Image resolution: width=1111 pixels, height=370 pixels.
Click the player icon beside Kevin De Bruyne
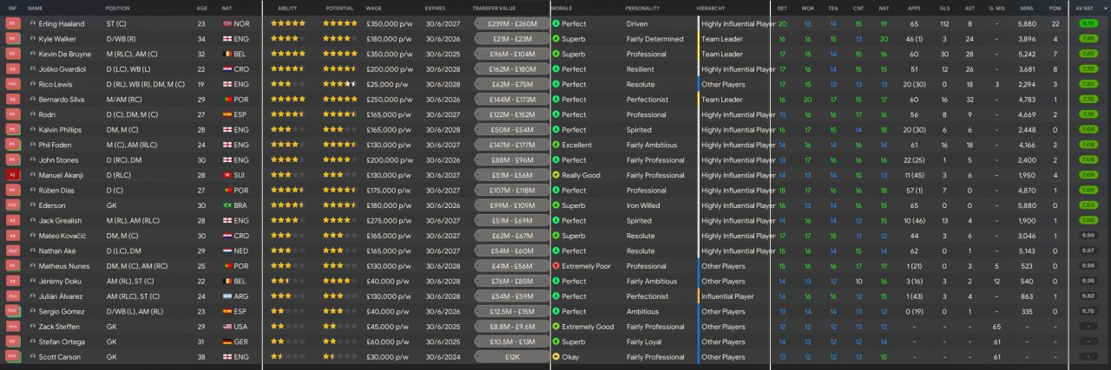coord(33,54)
